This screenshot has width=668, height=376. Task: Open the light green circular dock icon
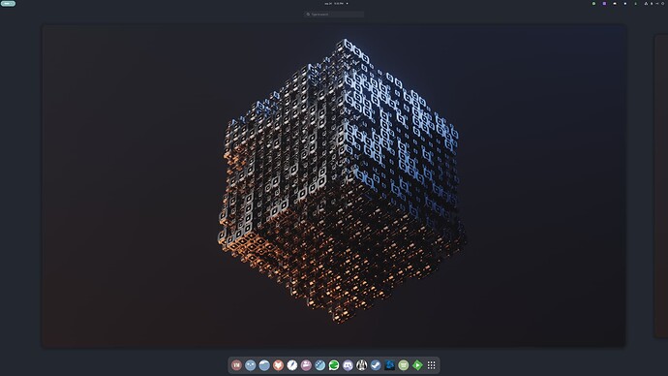pos(404,365)
